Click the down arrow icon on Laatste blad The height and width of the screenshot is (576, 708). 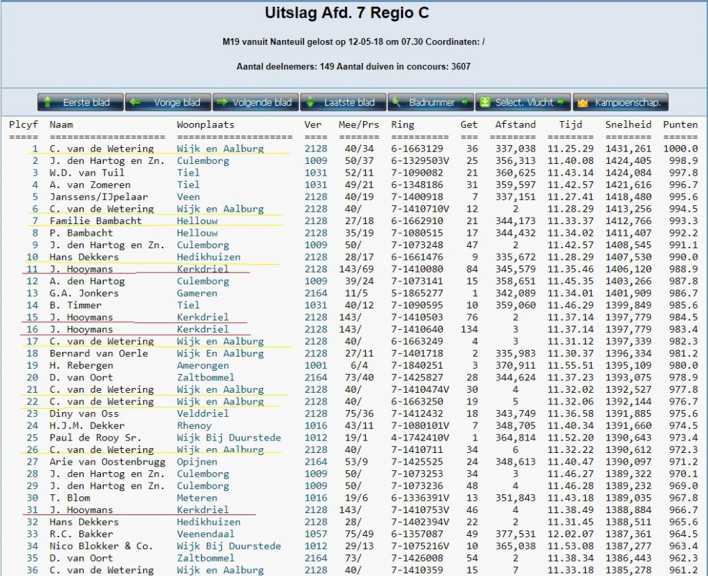pyautogui.click(x=310, y=102)
